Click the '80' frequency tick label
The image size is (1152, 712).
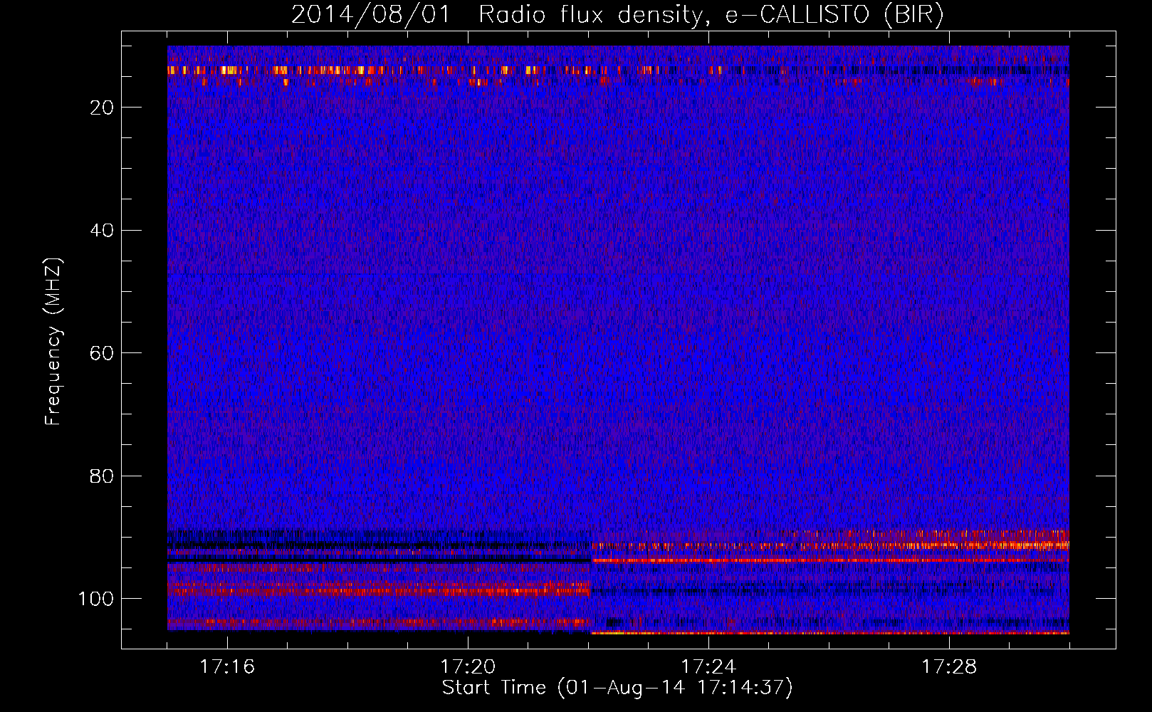(x=103, y=476)
